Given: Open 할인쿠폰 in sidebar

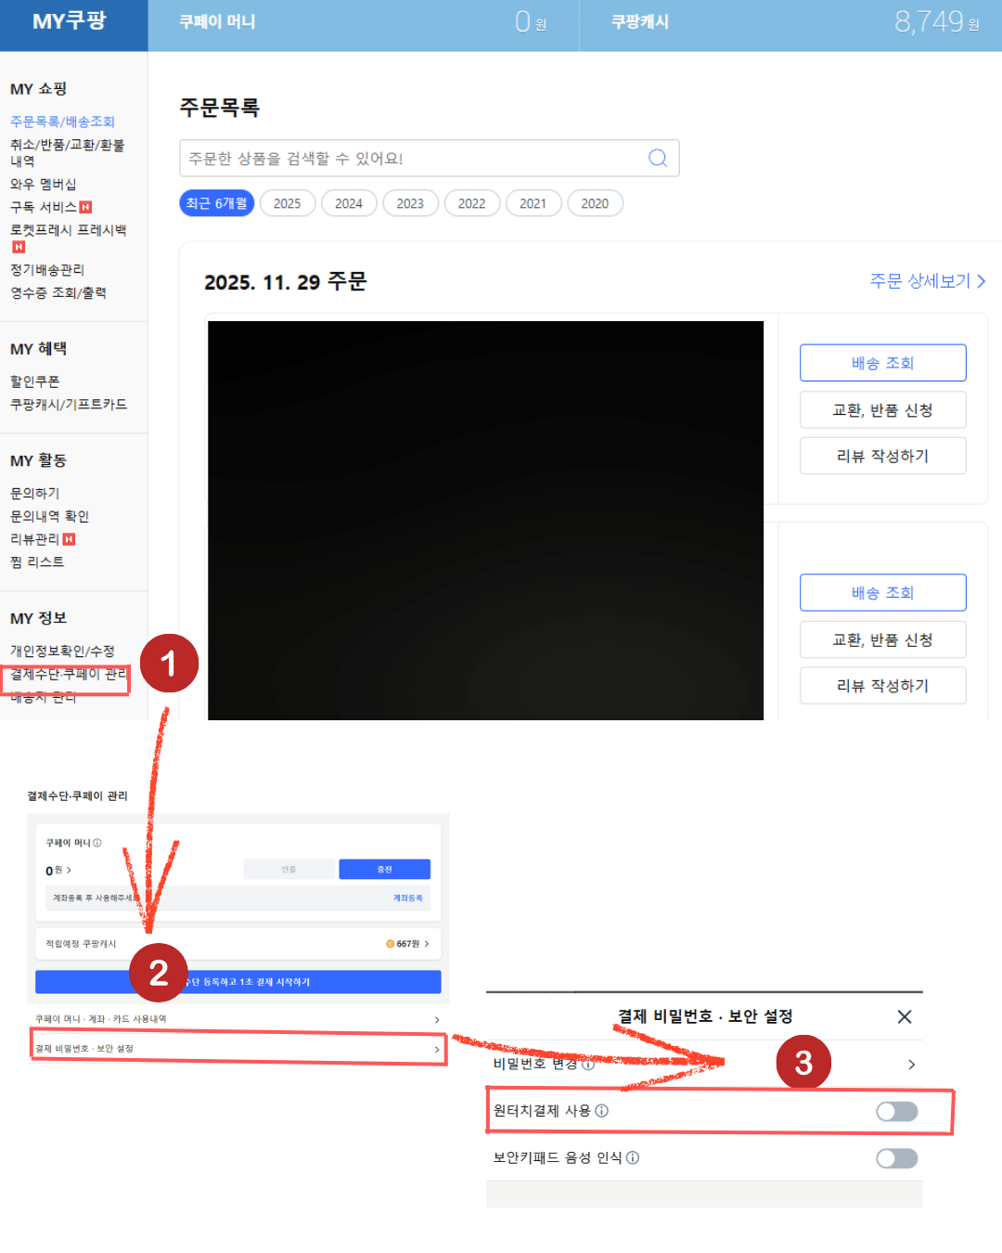Looking at the screenshot, I should point(34,381).
